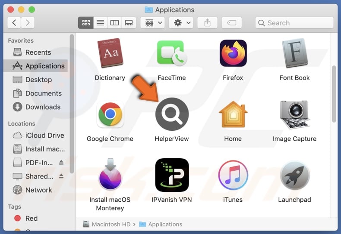Click the Search field
Screen dimensions: 341x234
point(294,23)
